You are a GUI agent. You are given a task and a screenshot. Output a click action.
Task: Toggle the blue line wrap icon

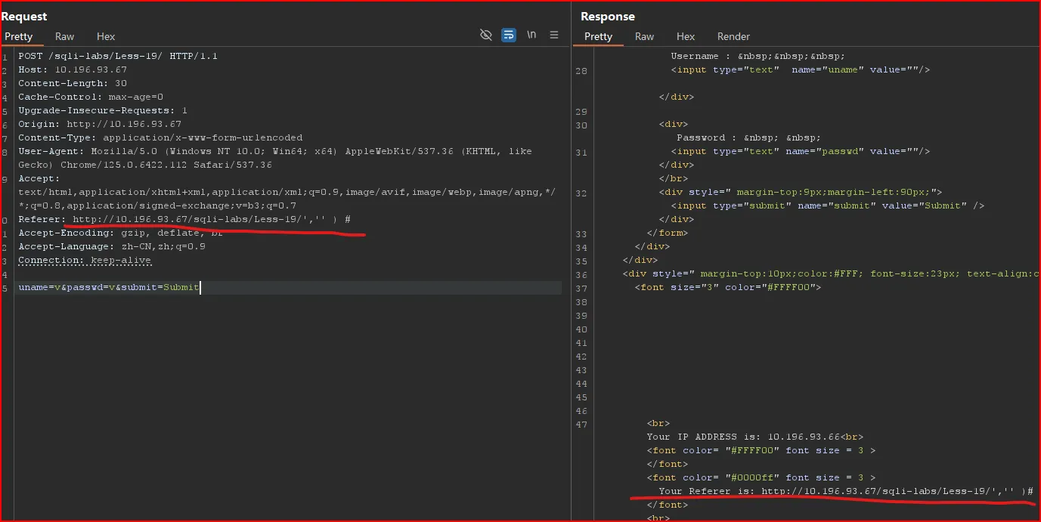click(x=509, y=35)
